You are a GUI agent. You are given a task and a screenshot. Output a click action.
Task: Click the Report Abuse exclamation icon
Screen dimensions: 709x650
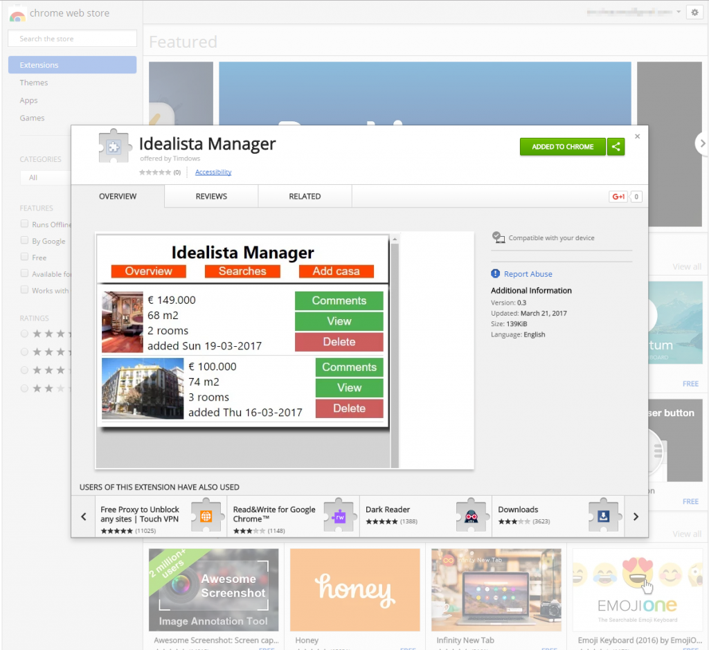[x=496, y=273]
